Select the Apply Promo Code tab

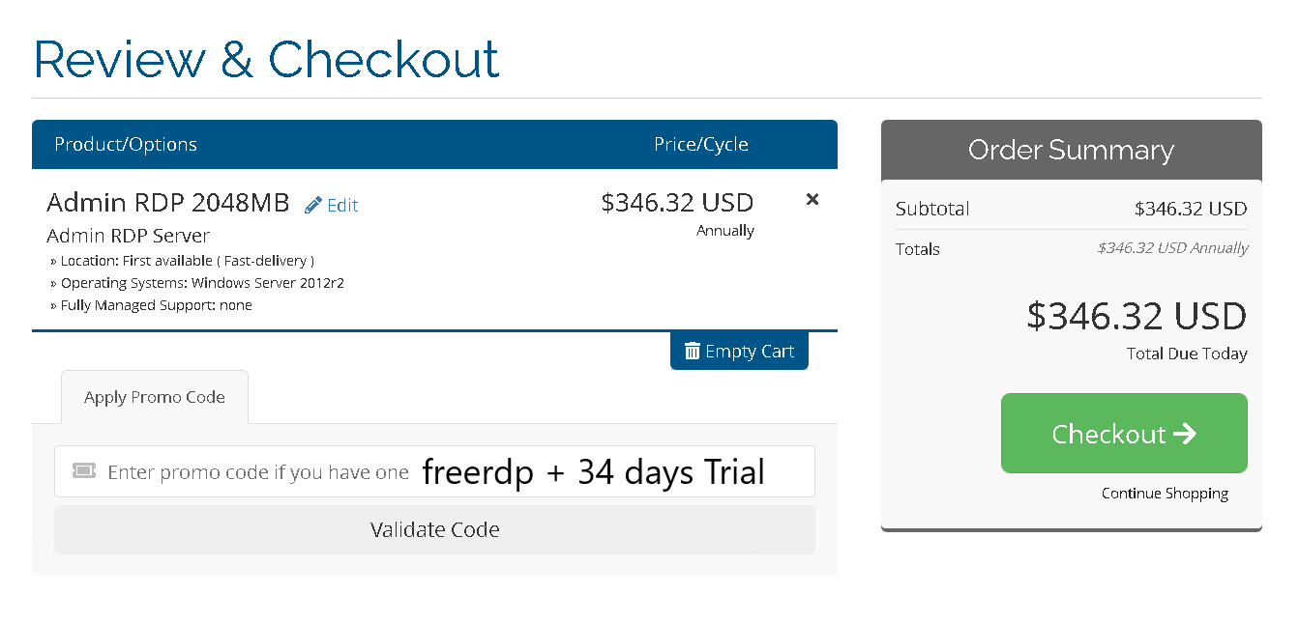[x=155, y=397]
